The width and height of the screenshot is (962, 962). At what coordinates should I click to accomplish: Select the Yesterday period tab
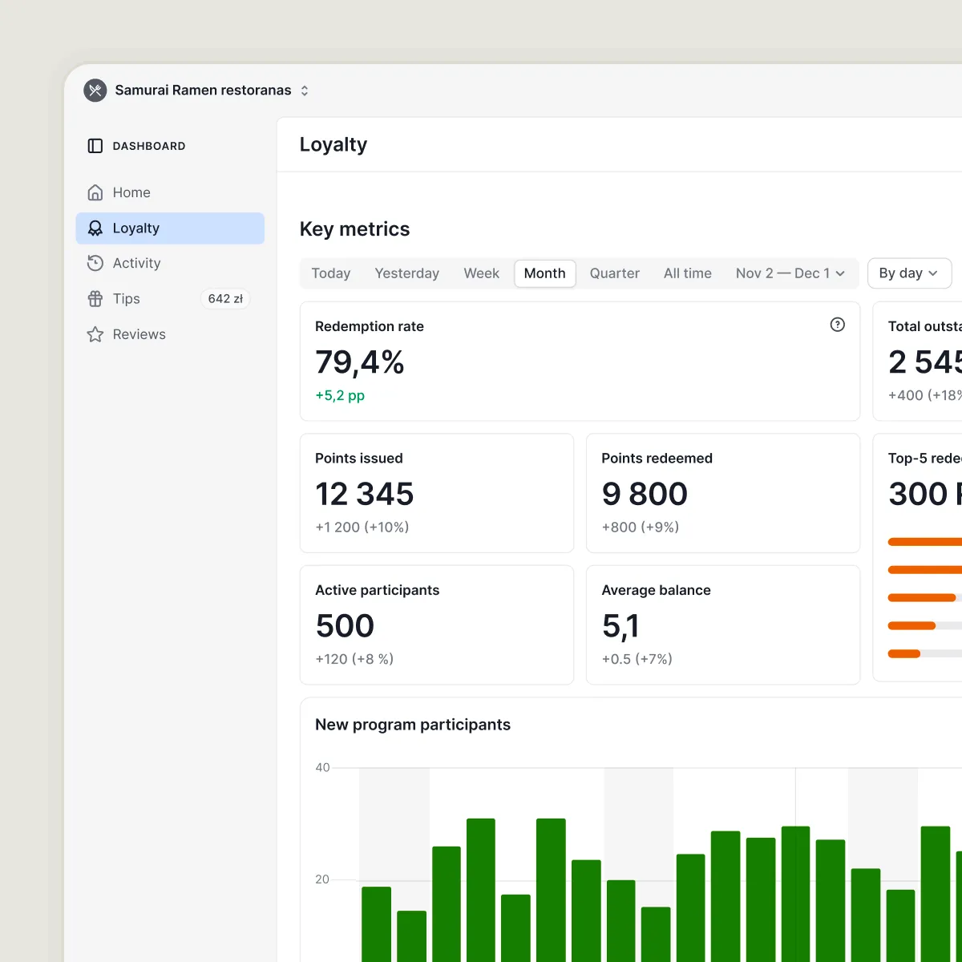pyautogui.click(x=407, y=273)
